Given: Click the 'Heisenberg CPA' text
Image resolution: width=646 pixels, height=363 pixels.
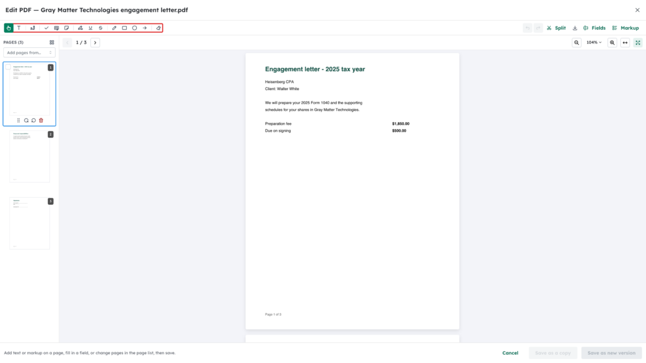Looking at the screenshot, I should tap(279, 82).
